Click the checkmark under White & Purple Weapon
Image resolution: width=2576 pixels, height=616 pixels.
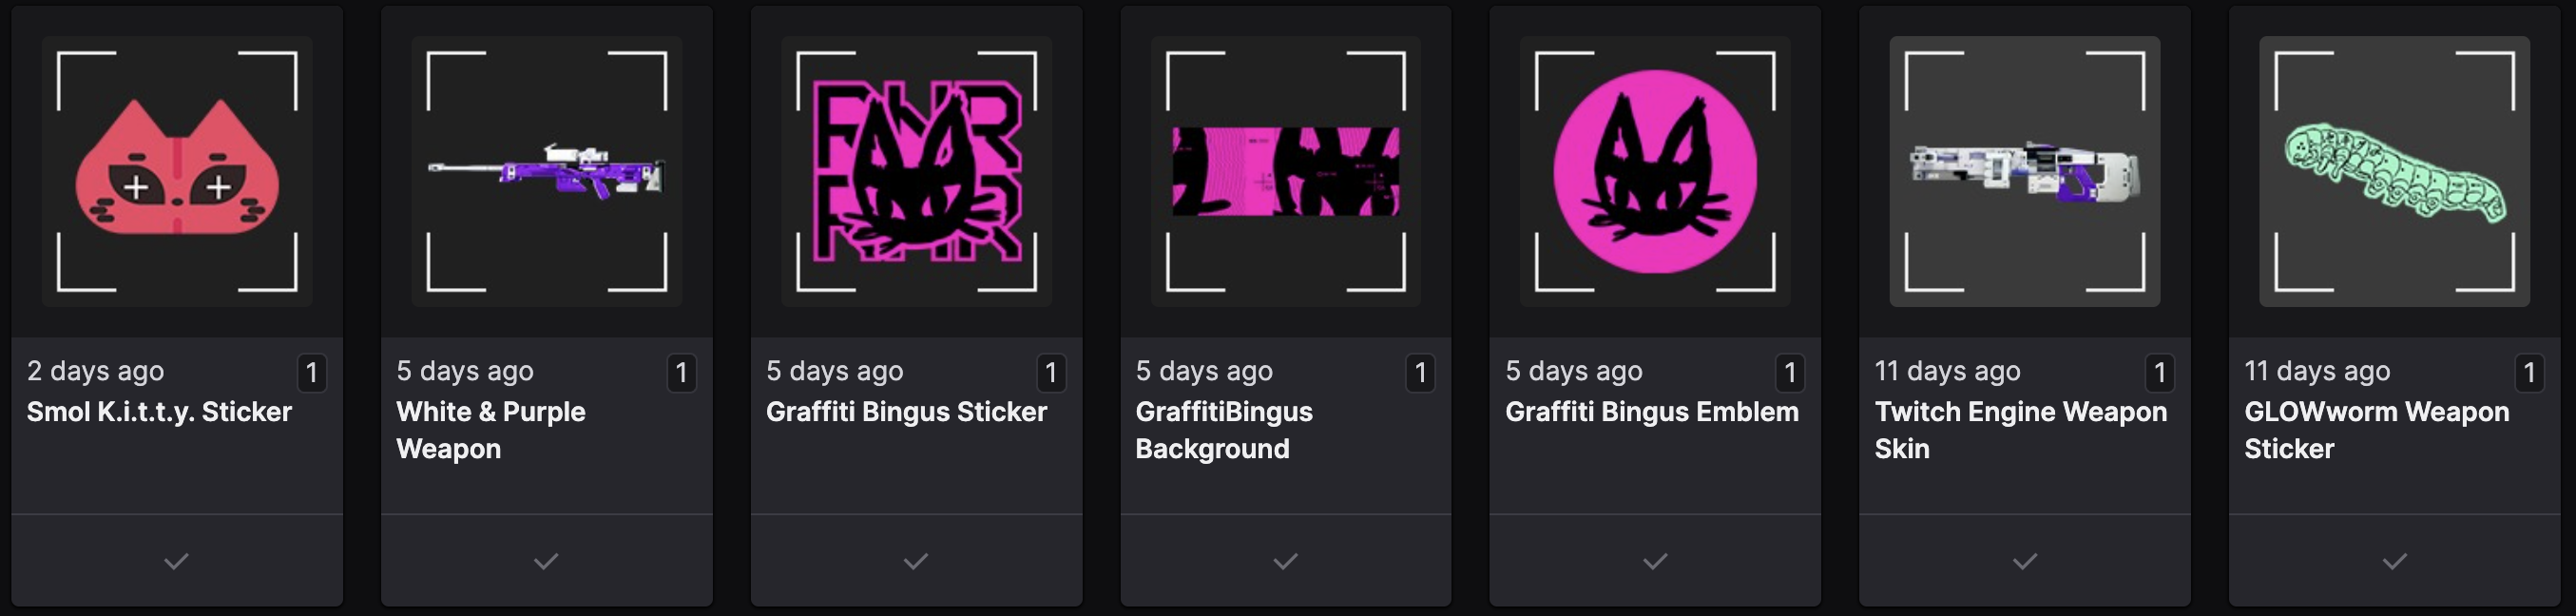546,561
